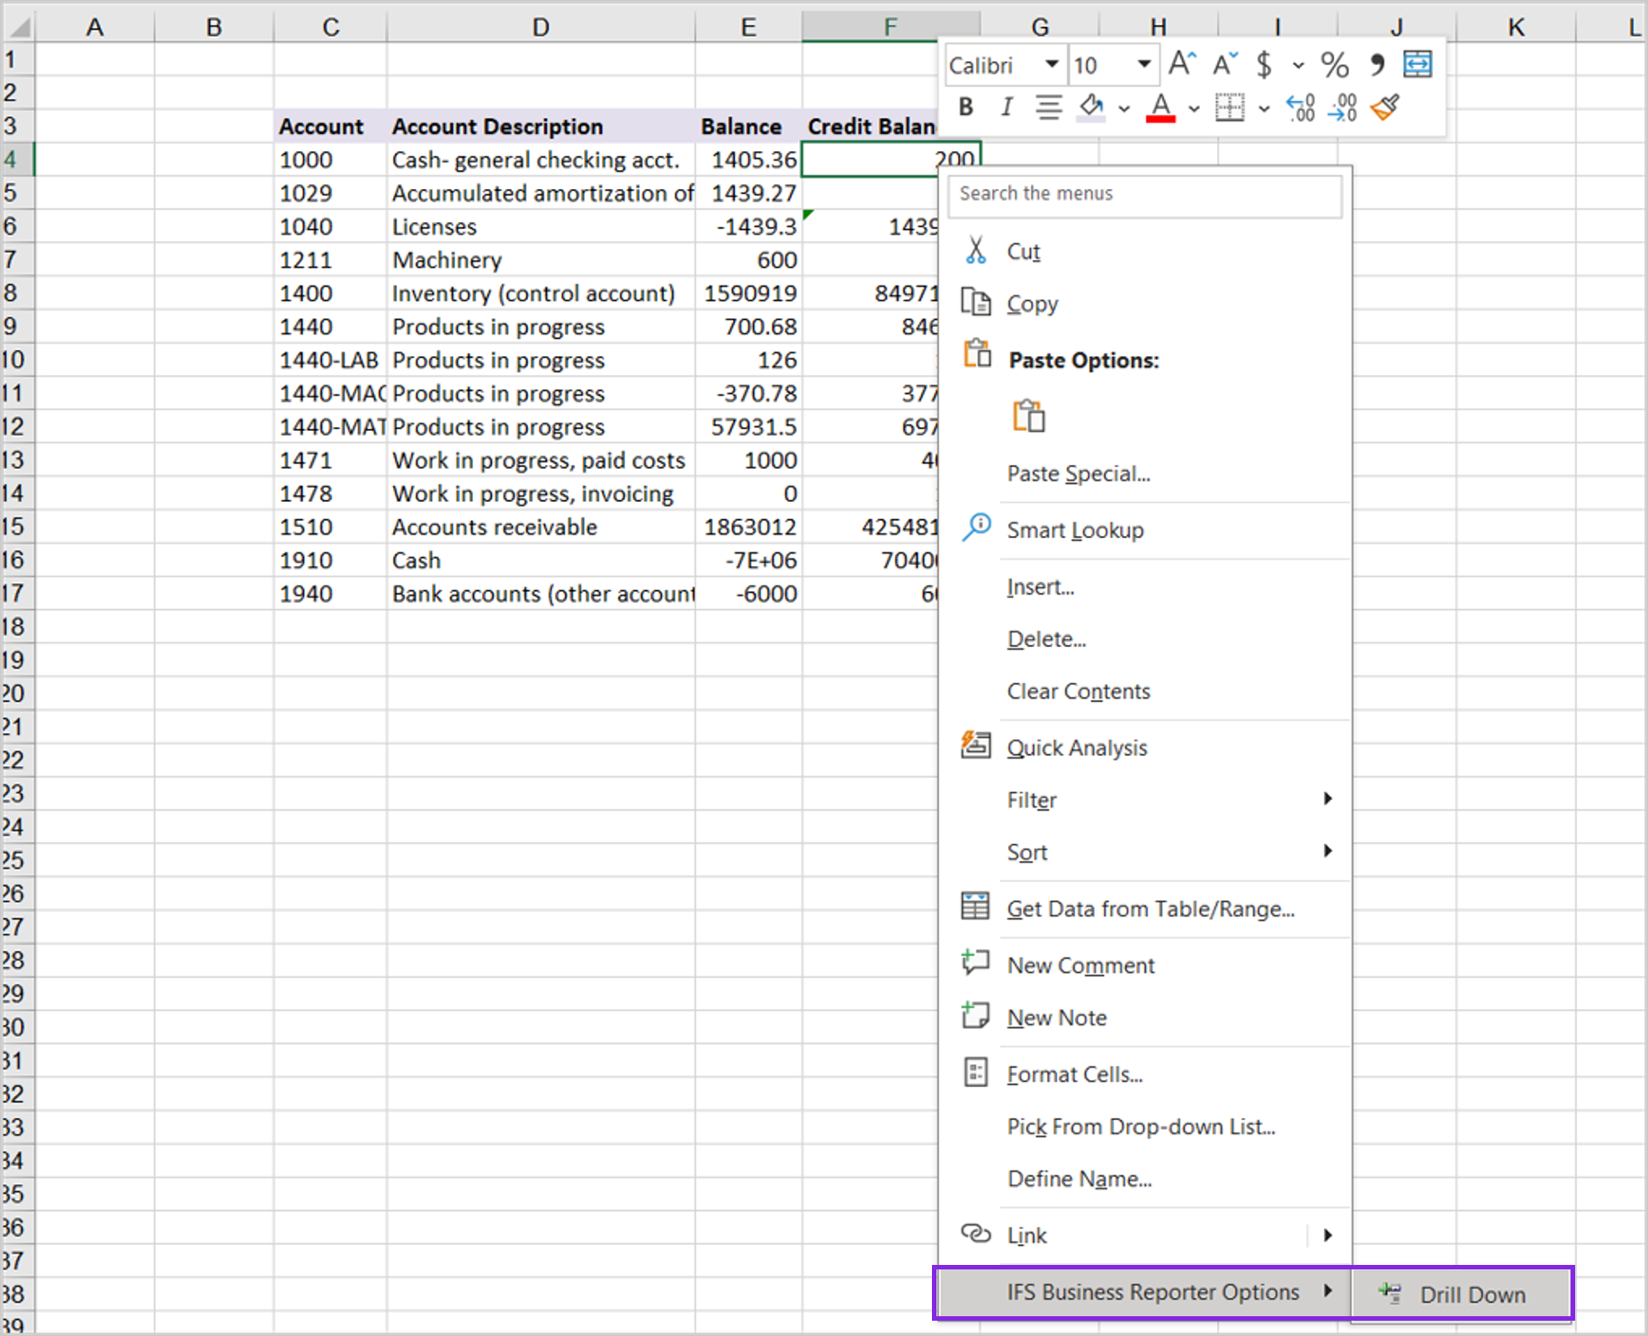Expand the fill color dropdown arrow
Image resolution: width=1648 pixels, height=1336 pixels.
pos(1124,109)
